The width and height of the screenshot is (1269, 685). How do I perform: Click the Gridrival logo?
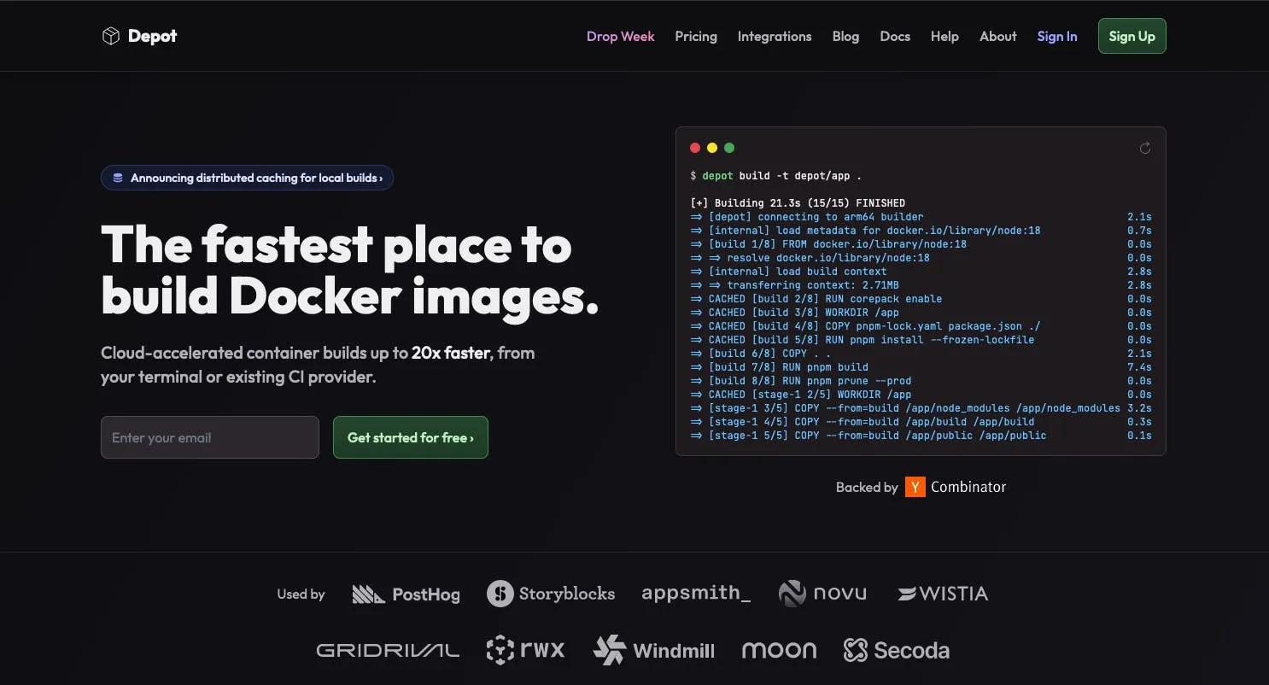(x=388, y=651)
